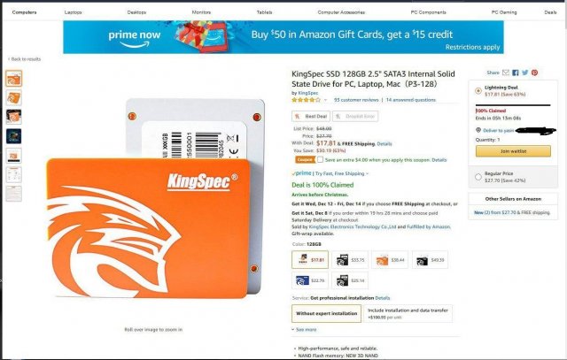Share the product via email icon
Image resolution: width=567 pixels, height=360 pixels.
click(506, 73)
